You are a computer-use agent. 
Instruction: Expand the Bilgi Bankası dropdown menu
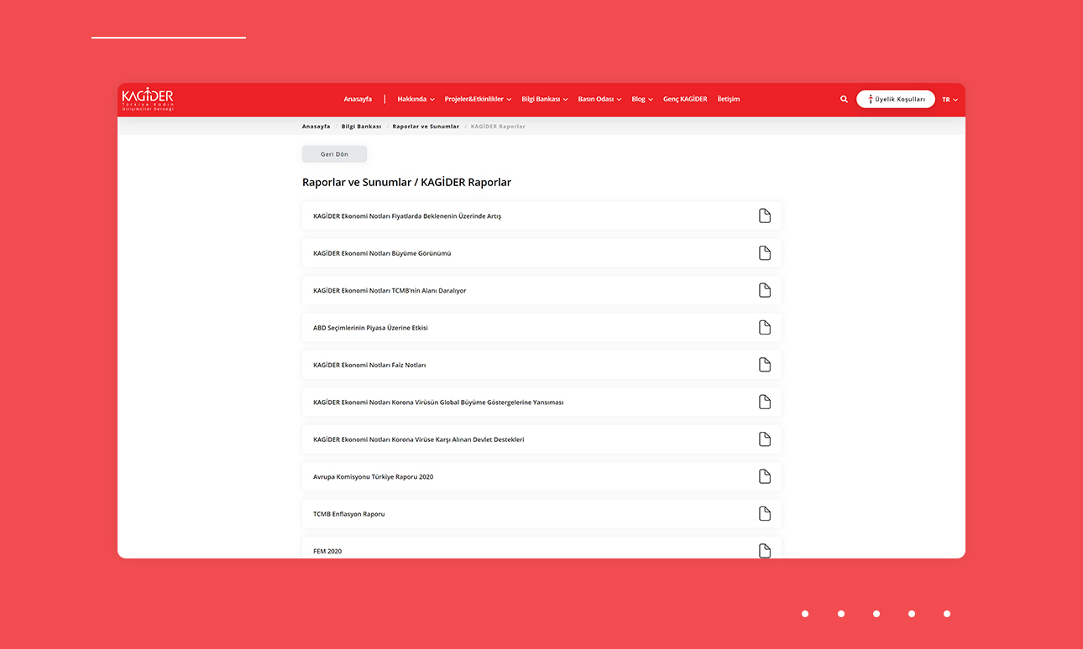coord(545,99)
